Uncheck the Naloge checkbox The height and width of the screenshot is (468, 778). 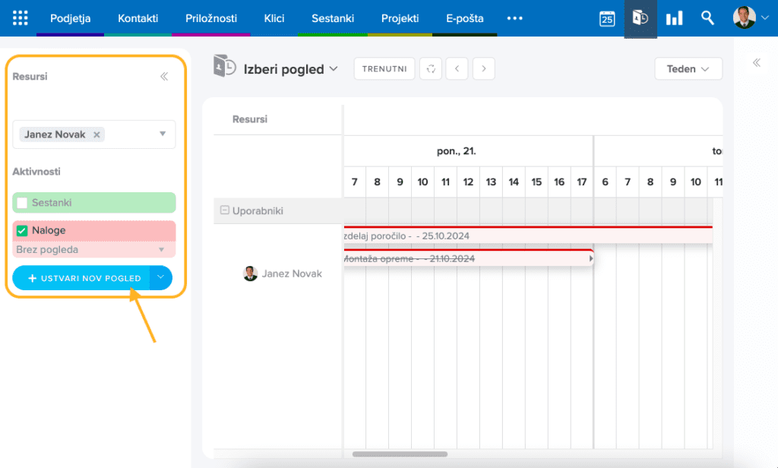click(22, 230)
